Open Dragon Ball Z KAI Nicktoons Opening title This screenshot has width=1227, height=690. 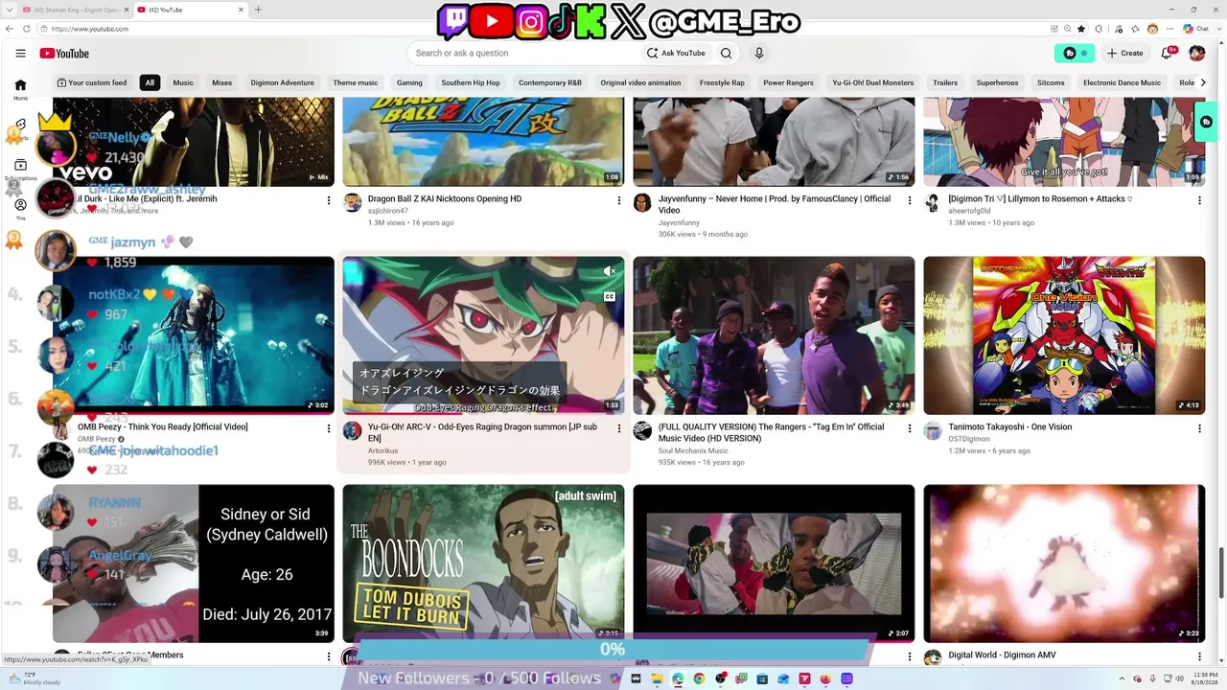click(445, 199)
